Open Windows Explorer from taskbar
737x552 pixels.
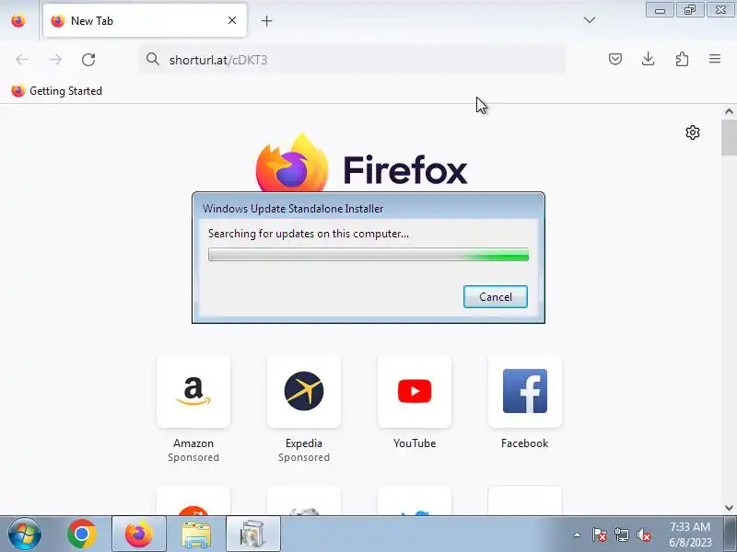click(x=196, y=534)
